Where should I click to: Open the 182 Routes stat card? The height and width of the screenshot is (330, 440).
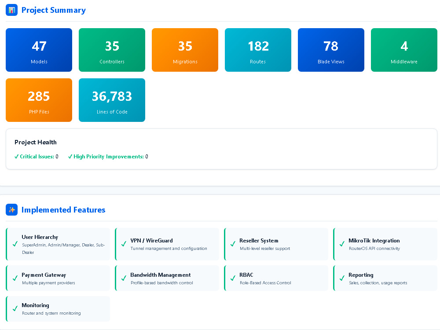point(258,50)
